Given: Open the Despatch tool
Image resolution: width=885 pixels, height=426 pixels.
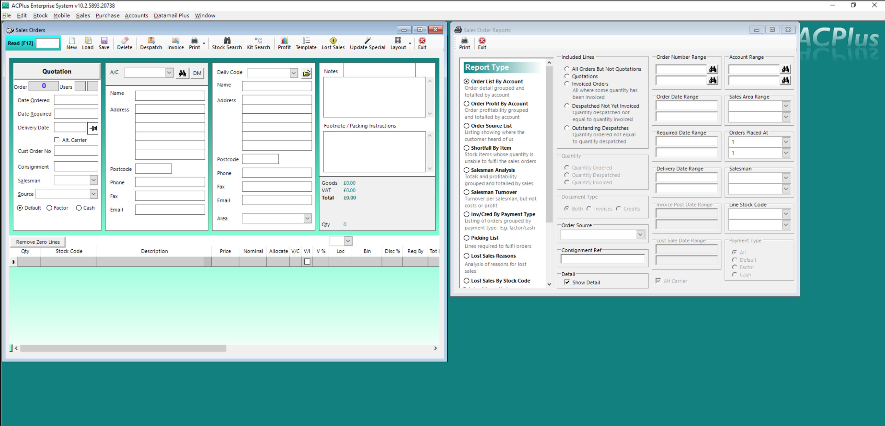Looking at the screenshot, I should (151, 43).
